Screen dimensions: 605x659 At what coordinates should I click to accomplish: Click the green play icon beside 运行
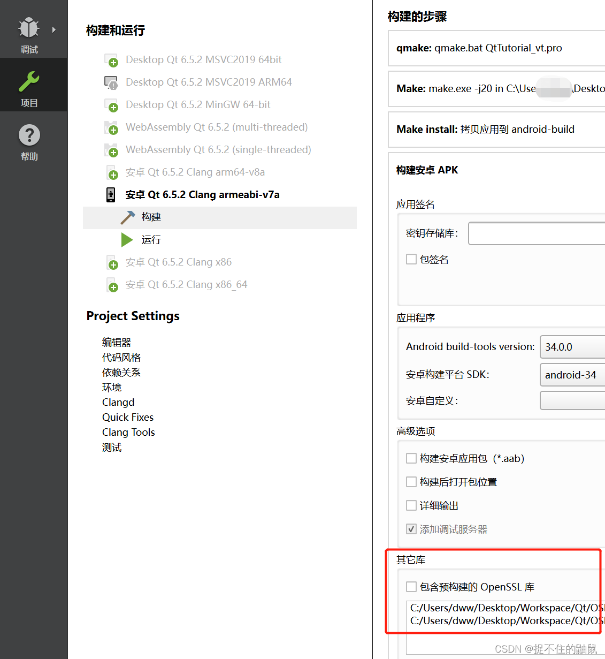pyautogui.click(x=127, y=240)
